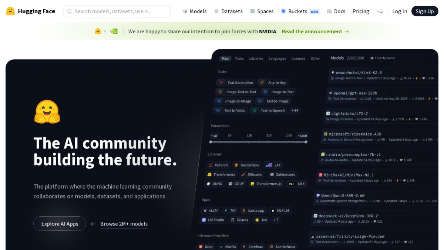Toggle the Image-to-Text task filter

pos(278,92)
